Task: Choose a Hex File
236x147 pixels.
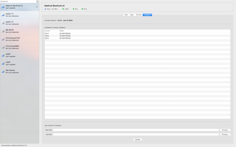Action: tap(225, 130)
